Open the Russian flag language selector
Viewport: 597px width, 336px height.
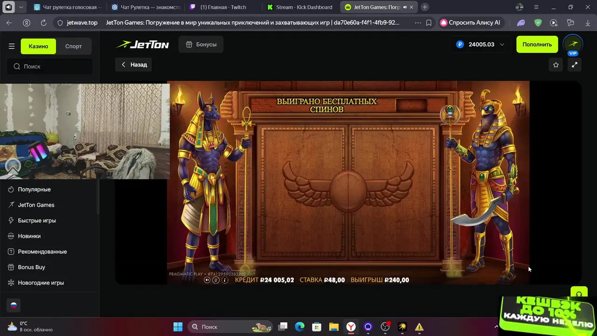click(x=14, y=305)
